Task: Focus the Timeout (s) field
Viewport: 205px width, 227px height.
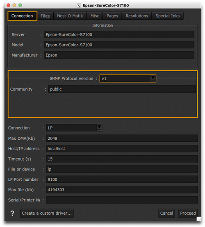Action: [x=122, y=159]
